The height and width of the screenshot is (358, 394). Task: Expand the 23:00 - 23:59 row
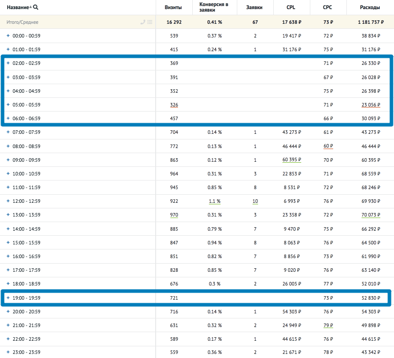click(x=8, y=352)
